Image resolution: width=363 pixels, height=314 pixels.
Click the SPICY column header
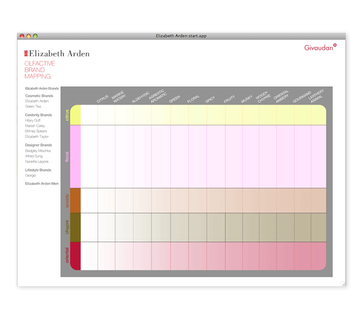[x=210, y=100]
